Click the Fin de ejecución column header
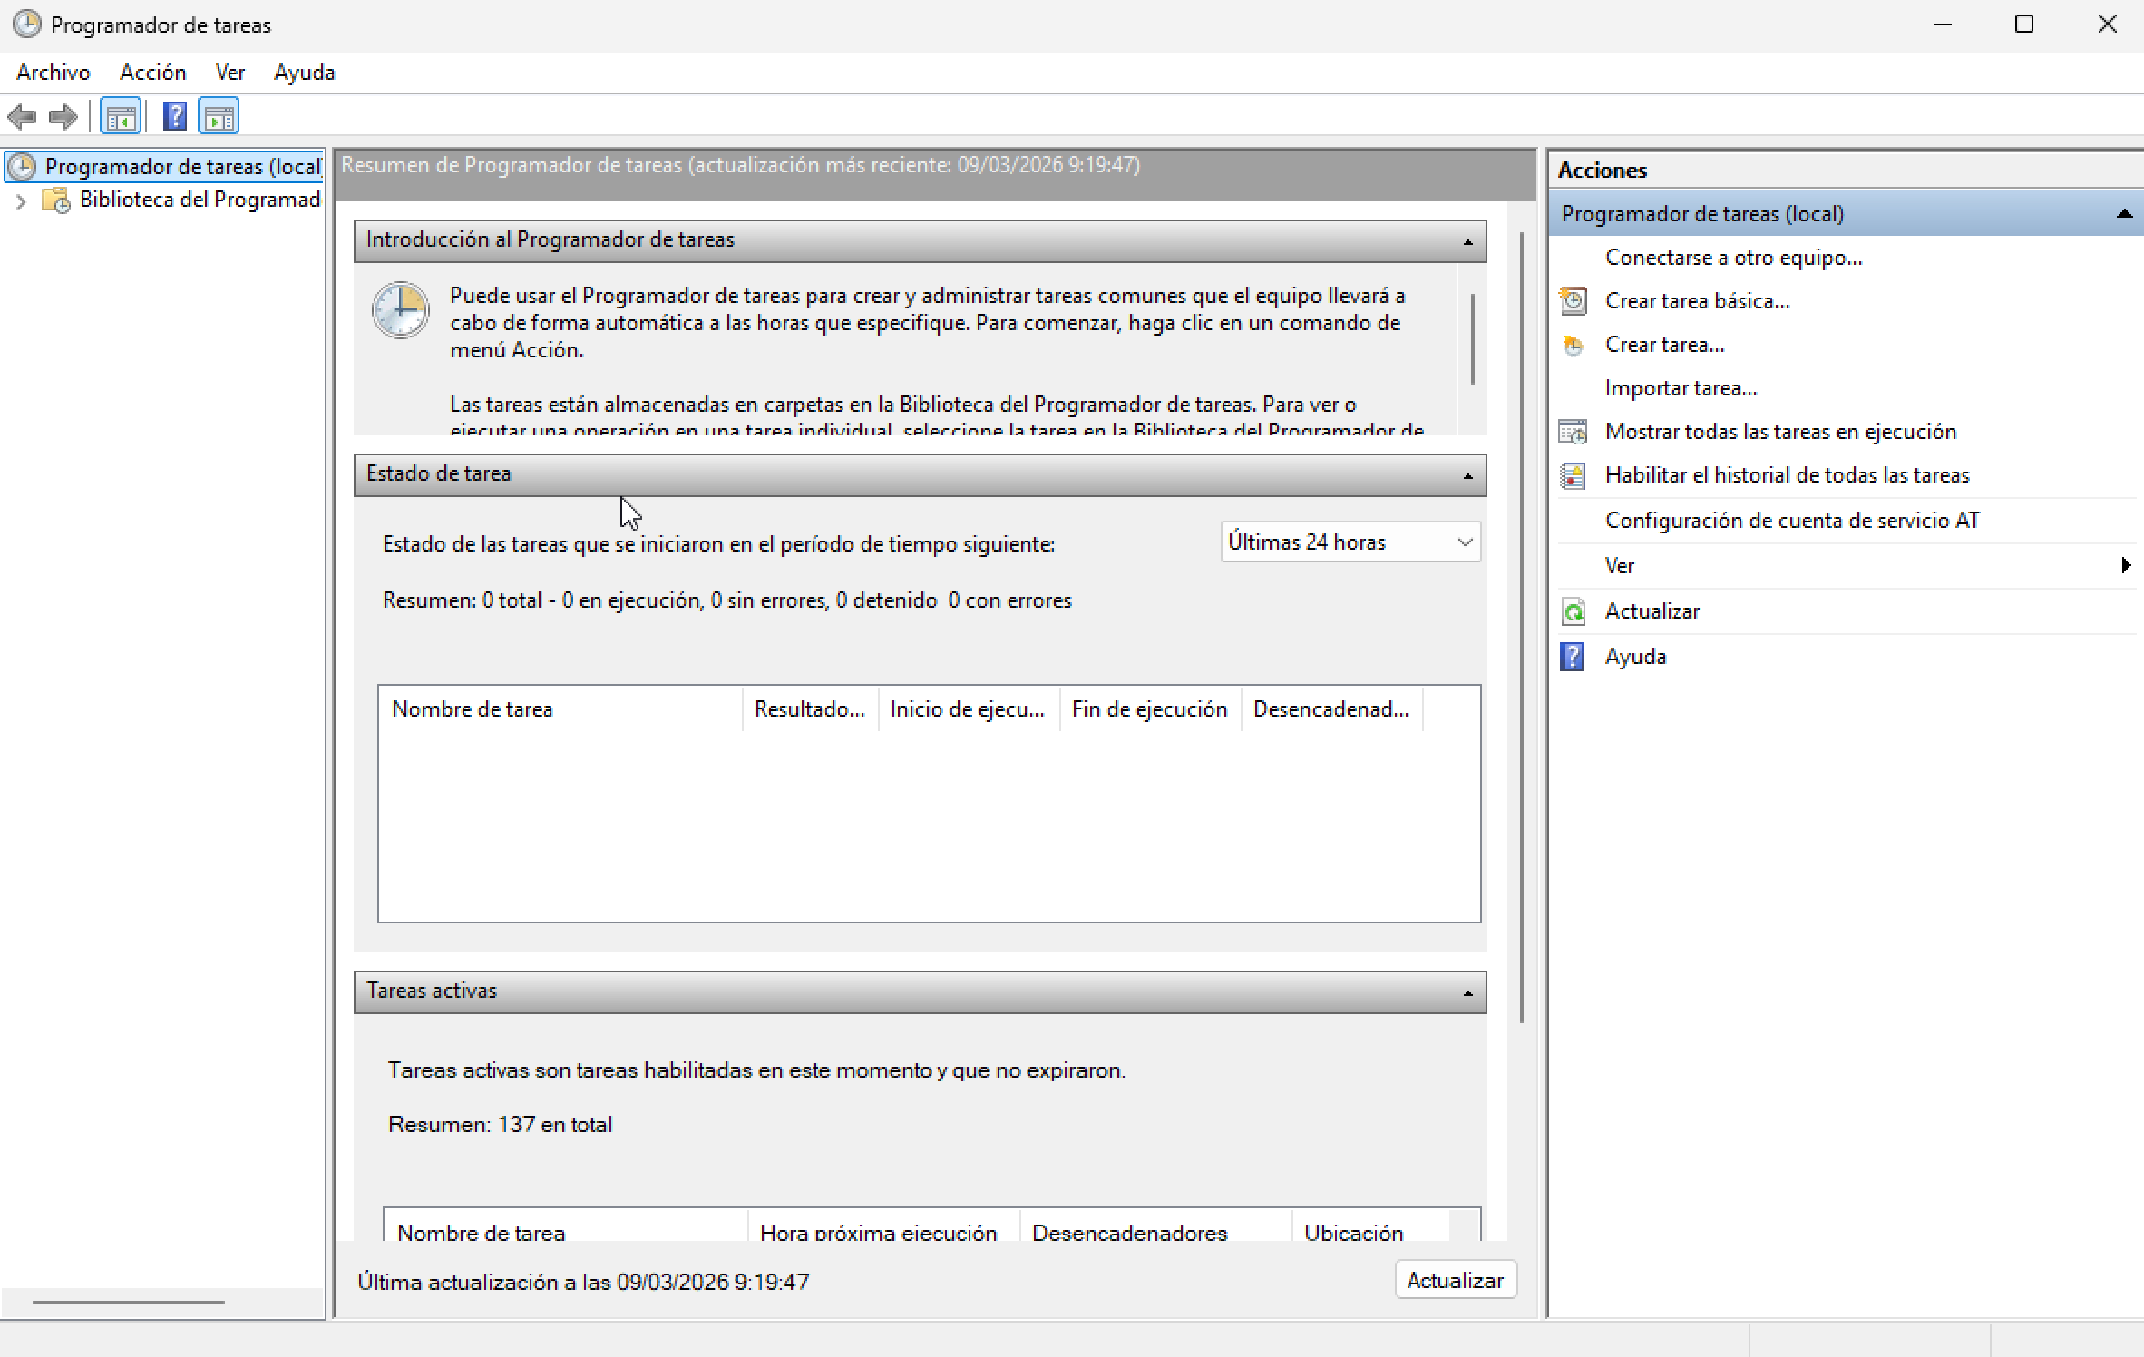This screenshot has width=2144, height=1357. pos(1150,709)
